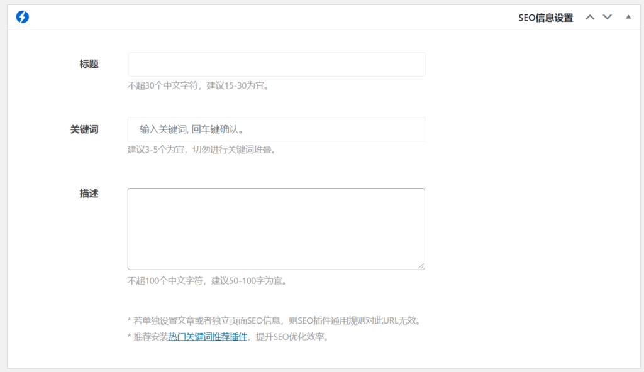Select the 关键词 field label
This screenshot has height=372, width=644.
pos(84,129)
